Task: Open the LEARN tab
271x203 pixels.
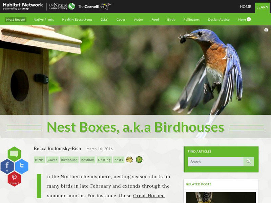Action: click(x=262, y=7)
